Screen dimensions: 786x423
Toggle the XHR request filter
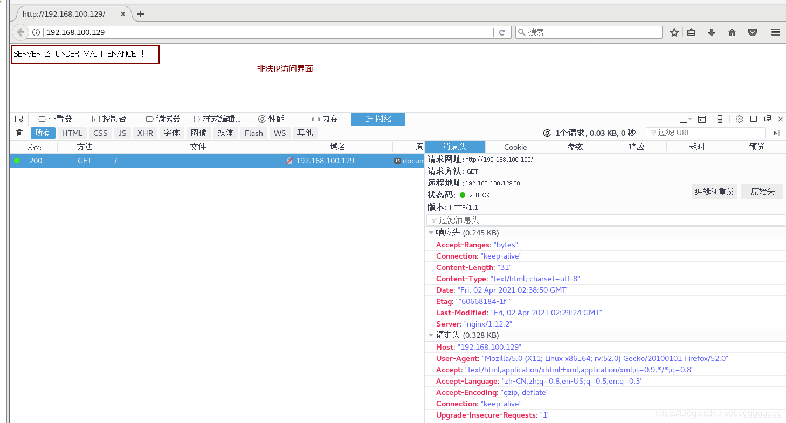click(145, 133)
